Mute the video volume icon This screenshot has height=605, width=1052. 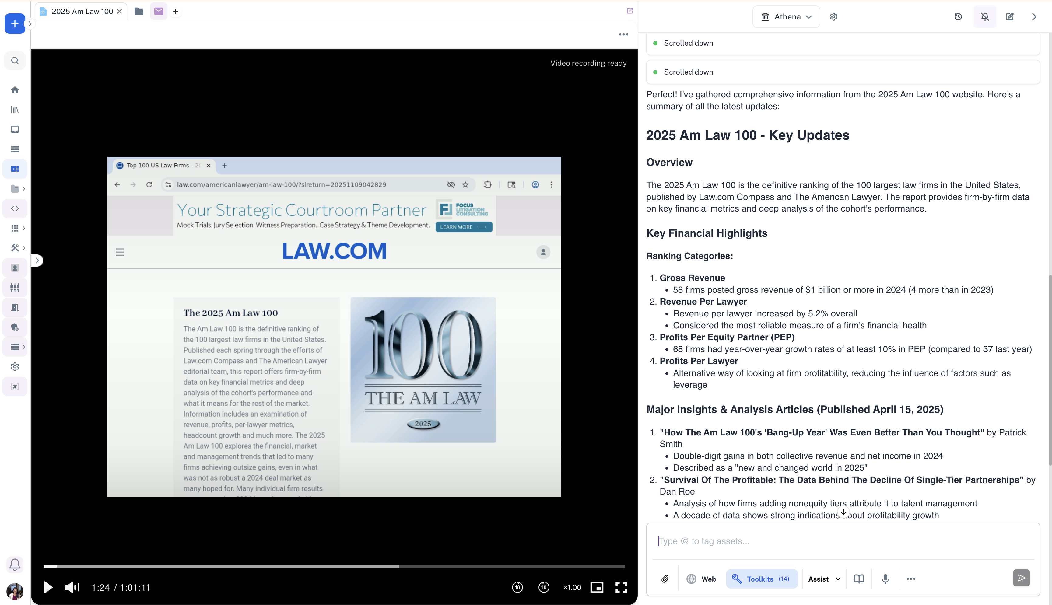point(72,588)
